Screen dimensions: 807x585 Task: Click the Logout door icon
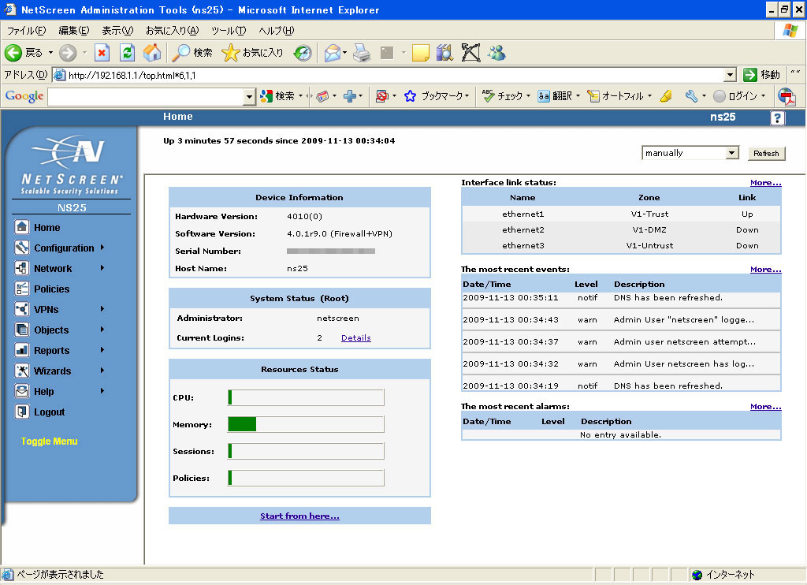click(21, 412)
